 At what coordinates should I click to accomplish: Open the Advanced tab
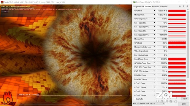pyautogui.click(x=156, y=7)
